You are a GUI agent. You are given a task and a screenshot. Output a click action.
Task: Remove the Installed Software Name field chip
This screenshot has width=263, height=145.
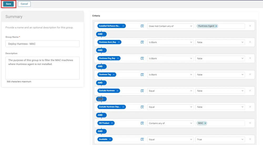click(123, 26)
